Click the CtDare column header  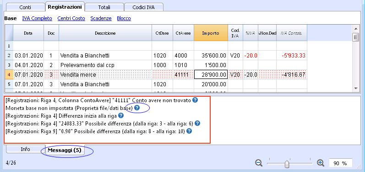162,33
